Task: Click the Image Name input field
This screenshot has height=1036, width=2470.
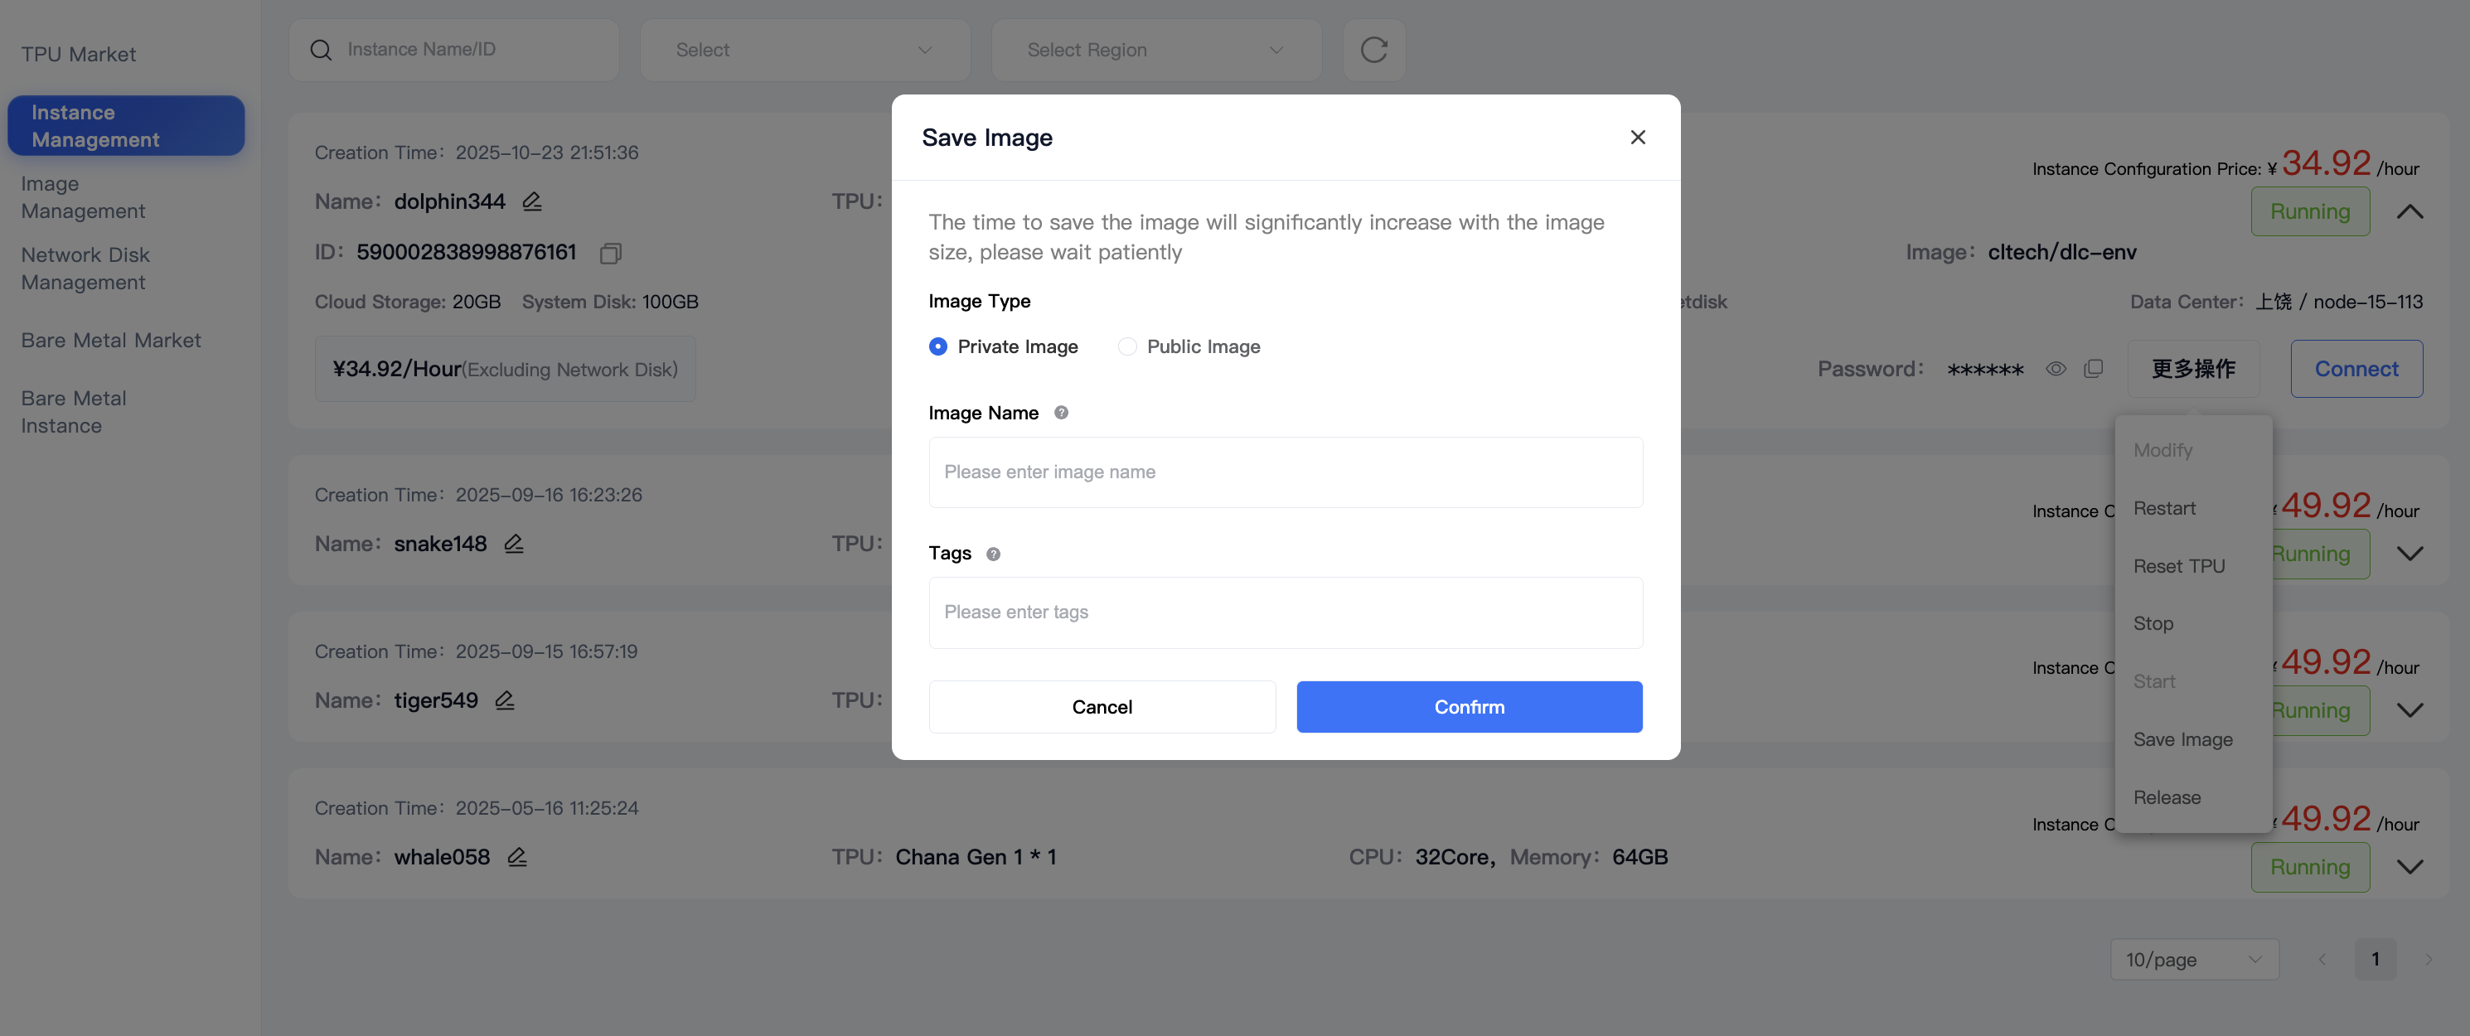Action: [1285, 472]
